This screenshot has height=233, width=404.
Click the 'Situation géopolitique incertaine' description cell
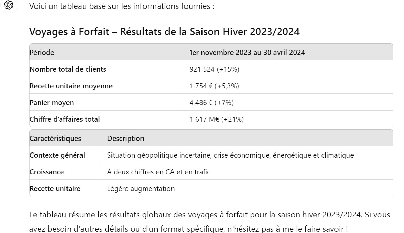point(230,155)
